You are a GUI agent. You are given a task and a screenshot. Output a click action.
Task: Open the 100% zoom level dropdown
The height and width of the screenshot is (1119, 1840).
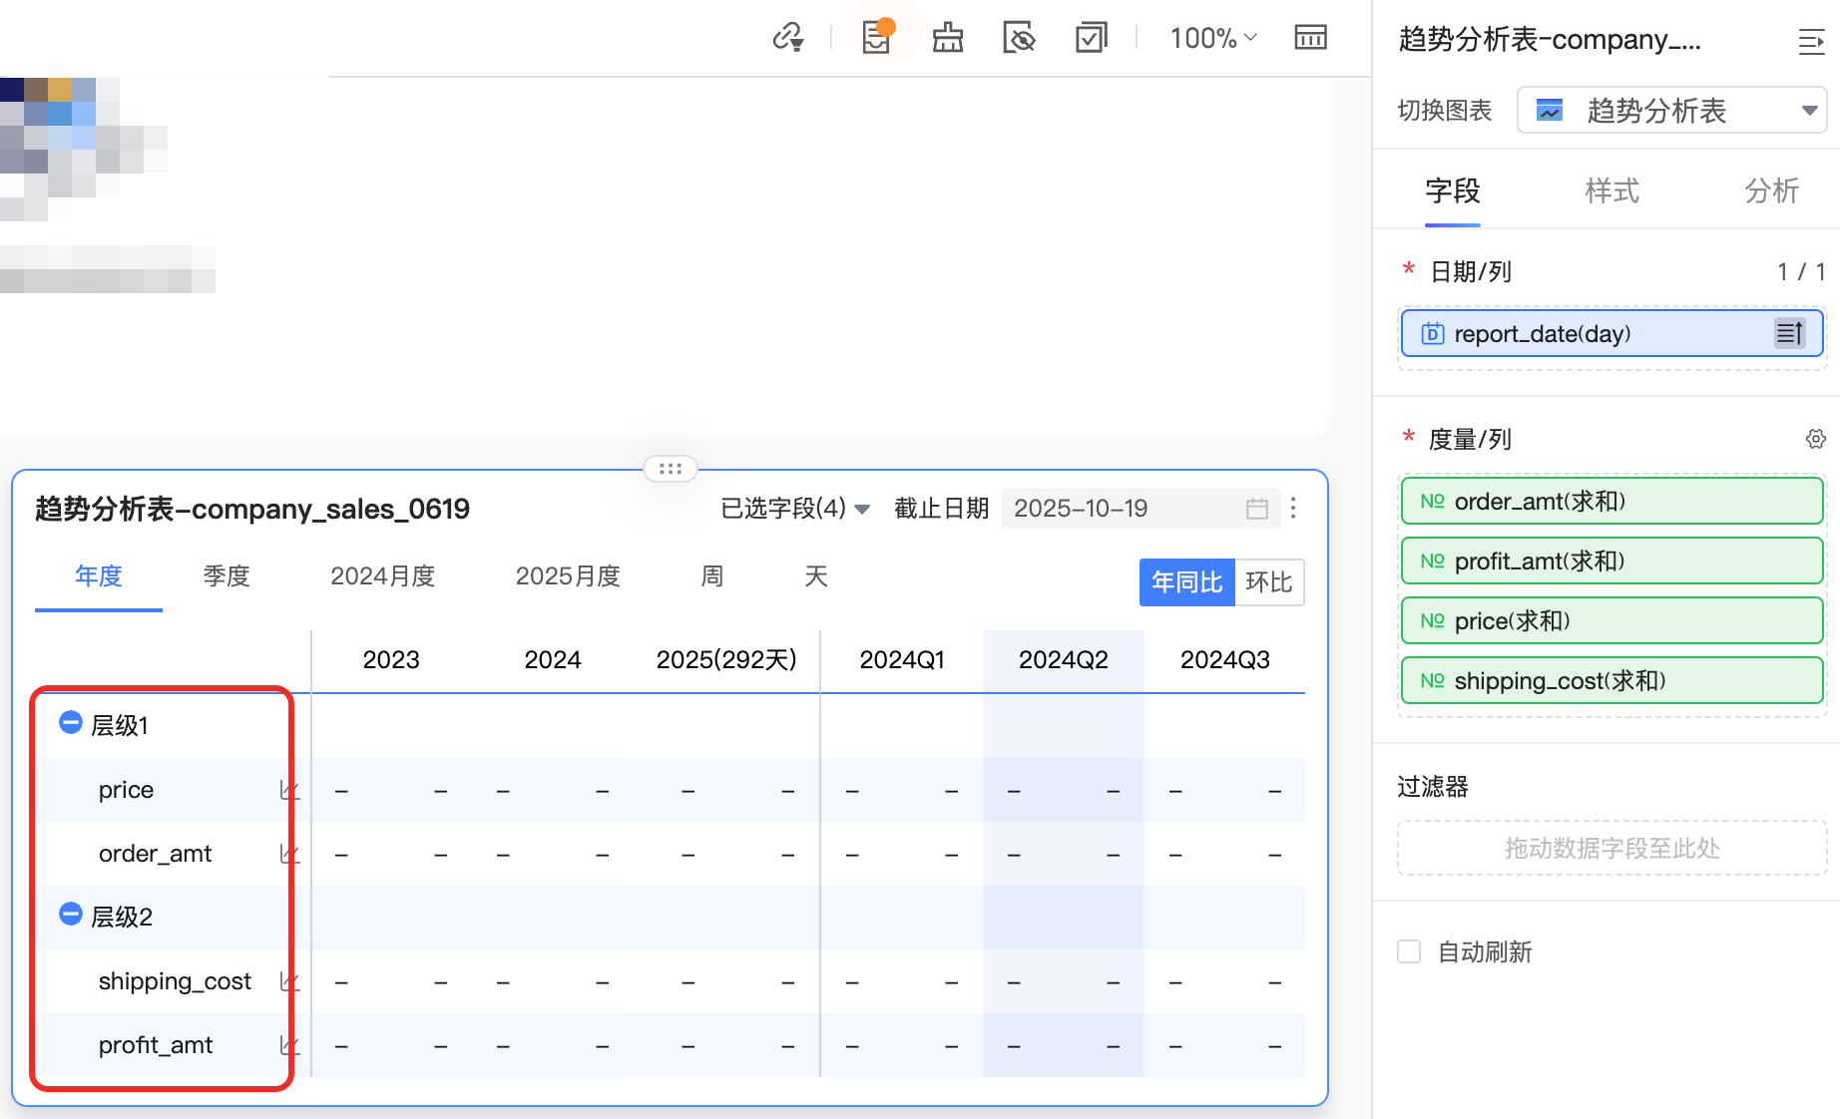1212,38
